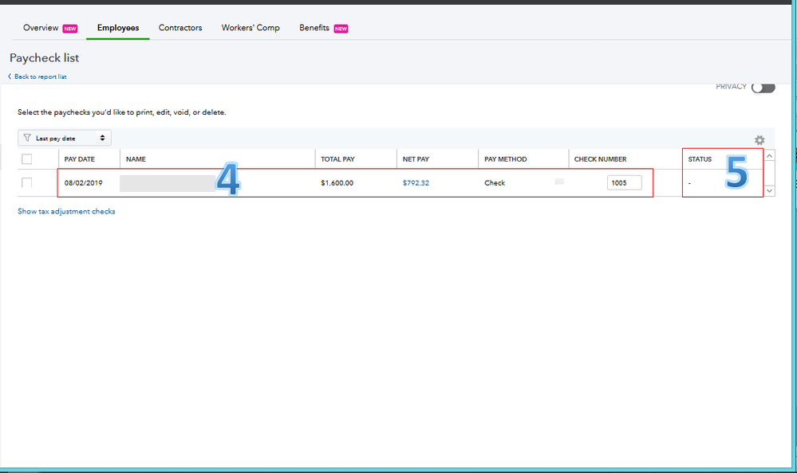Image resolution: width=797 pixels, height=473 pixels.
Task: Click the Paycheck list heading
Action: [44, 58]
